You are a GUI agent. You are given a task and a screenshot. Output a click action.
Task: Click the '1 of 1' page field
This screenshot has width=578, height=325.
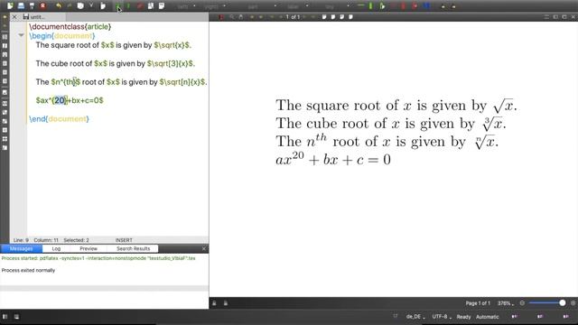pos(293,17)
